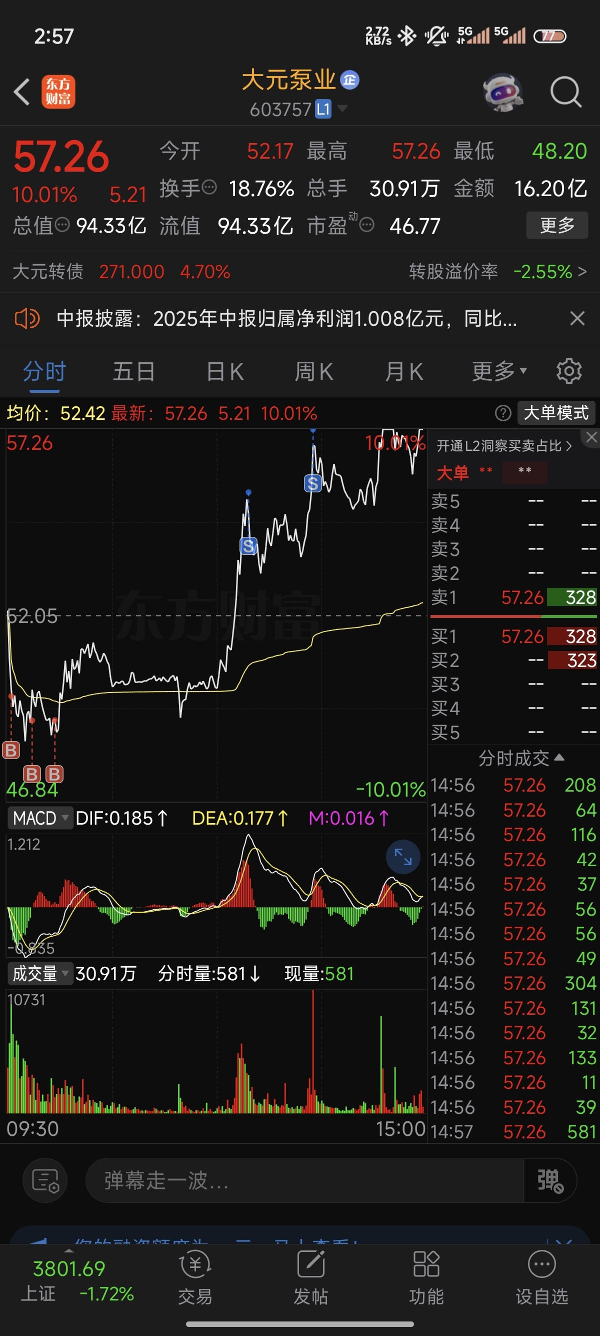The image size is (600, 1336).
Task: Open the 交易 trade icon
Action: [195, 1278]
